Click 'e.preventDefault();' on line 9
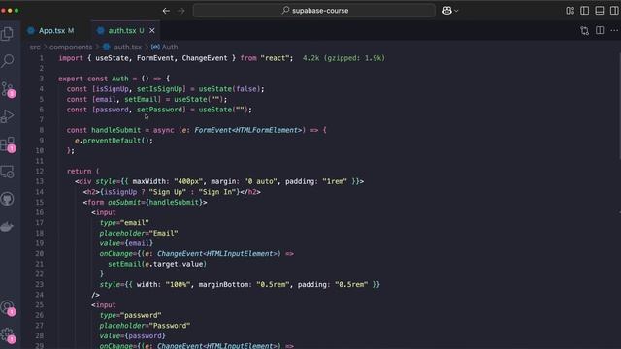 [114, 141]
